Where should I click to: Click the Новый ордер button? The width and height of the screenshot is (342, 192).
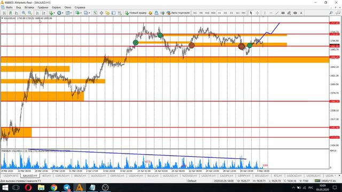coord(136,13)
